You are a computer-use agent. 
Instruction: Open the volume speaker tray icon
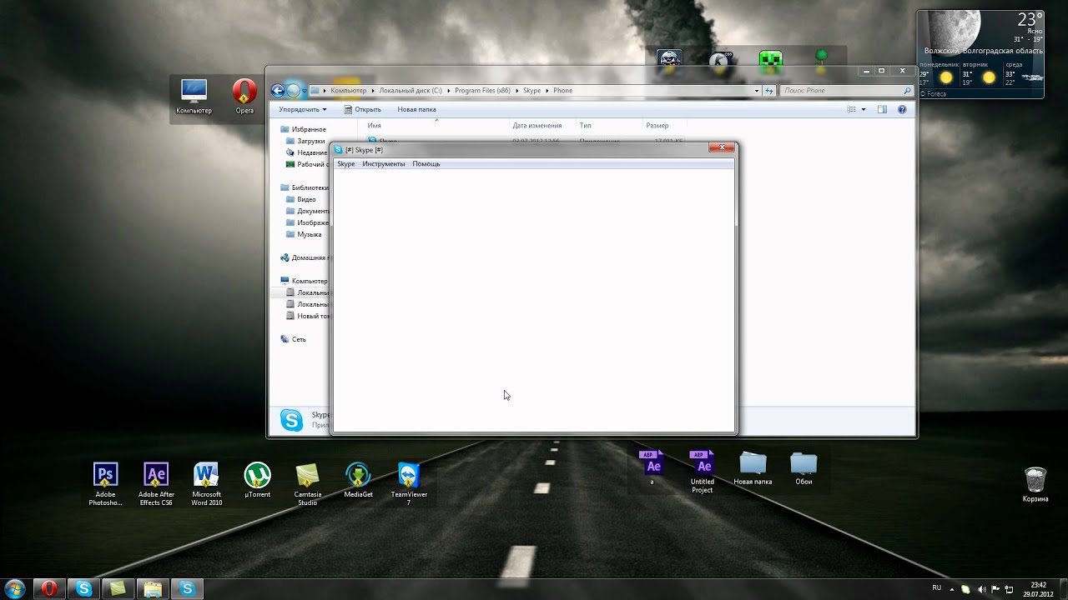(981, 589)
